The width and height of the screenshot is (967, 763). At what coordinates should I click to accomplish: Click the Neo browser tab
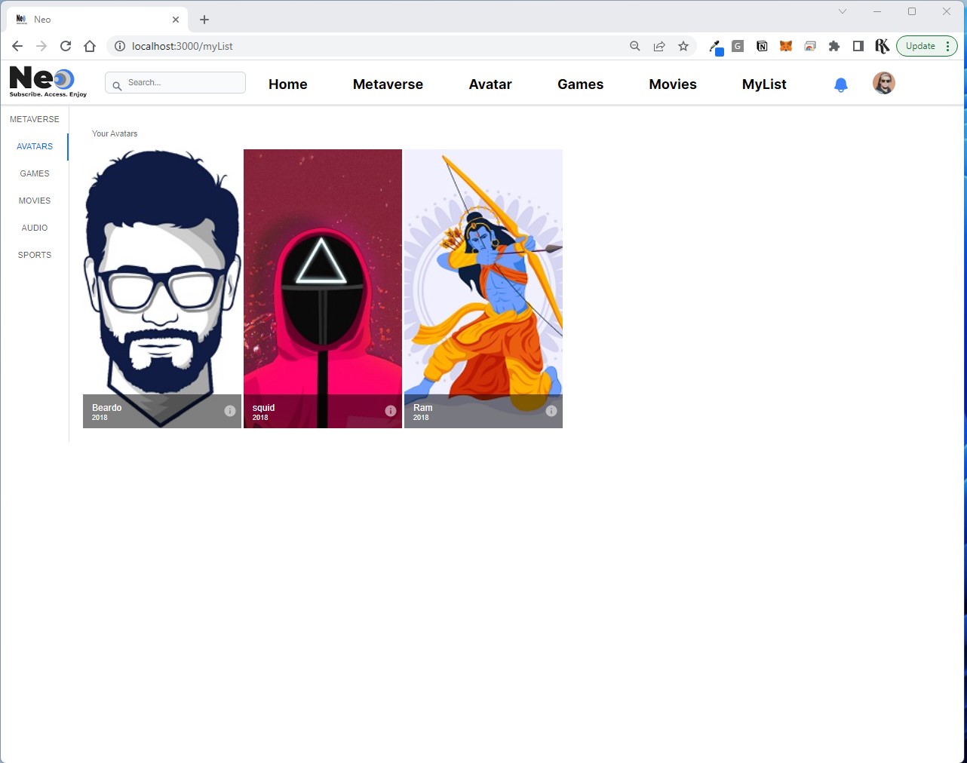[x=98, y=20]
